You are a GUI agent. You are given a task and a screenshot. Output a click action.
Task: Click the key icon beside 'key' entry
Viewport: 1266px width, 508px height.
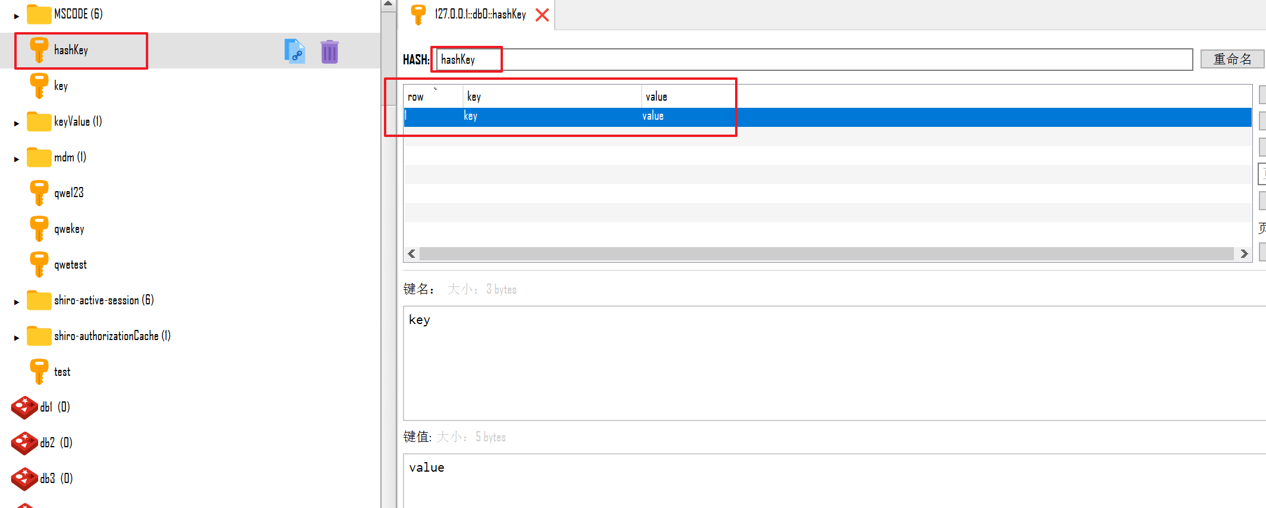39,86
